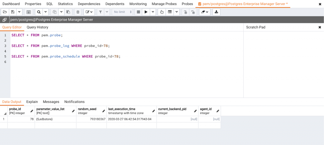Edit the probe_id column pencil icon
Viewport: 324px width, 145px height.
[x=32, y=111]
